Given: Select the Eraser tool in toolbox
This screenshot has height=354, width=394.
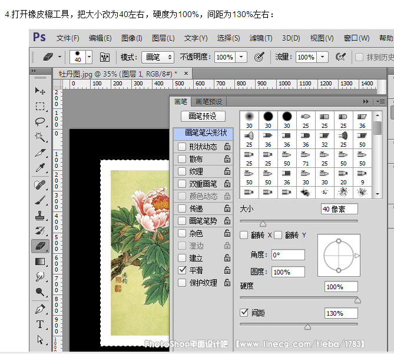Looking at the screenshot, I should click(40, 246).
